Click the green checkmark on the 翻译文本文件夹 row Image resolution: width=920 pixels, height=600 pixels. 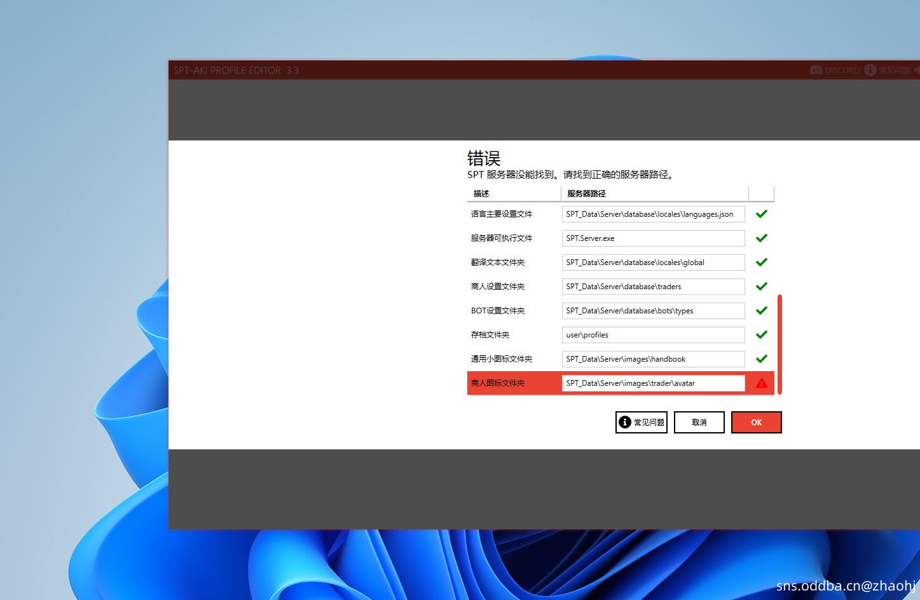tap(762, 262)
